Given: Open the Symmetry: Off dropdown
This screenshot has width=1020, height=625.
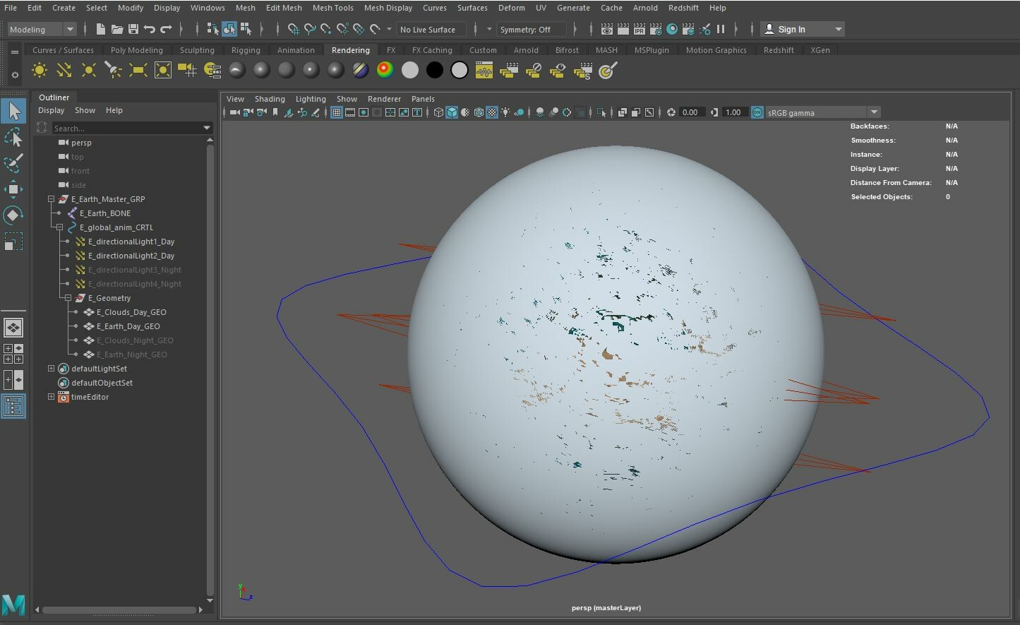Looking at the screenshot, I should (531, 29).
